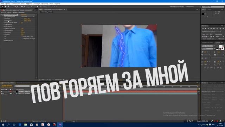Hide the mp4 video layer with its eye
The height and width of the screenshot is (127, 225).
point(1,93)
